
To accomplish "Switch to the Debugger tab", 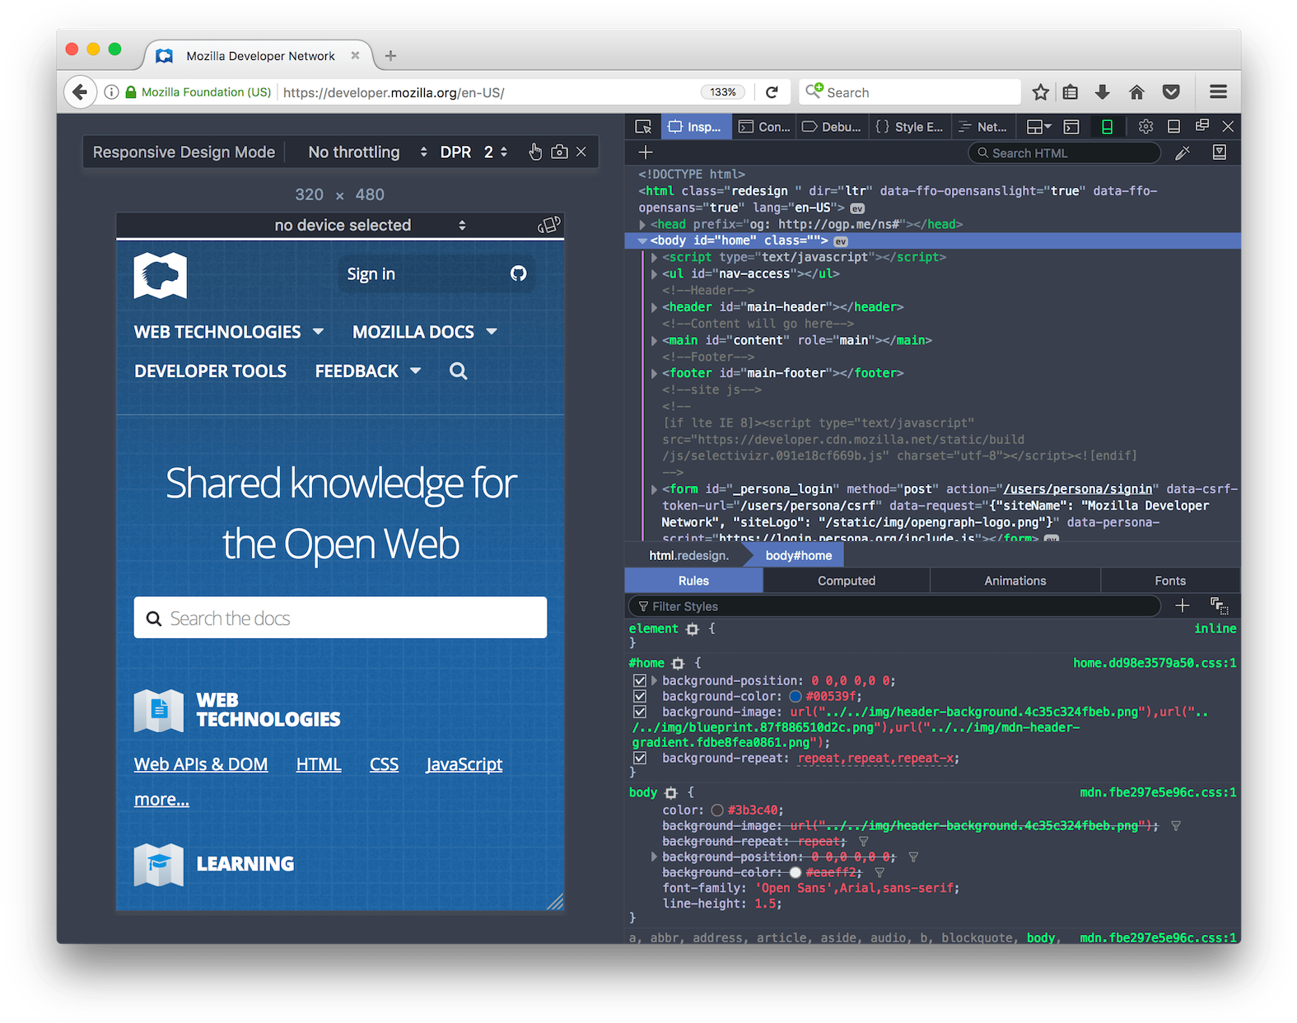I will (x=832, y=127).
